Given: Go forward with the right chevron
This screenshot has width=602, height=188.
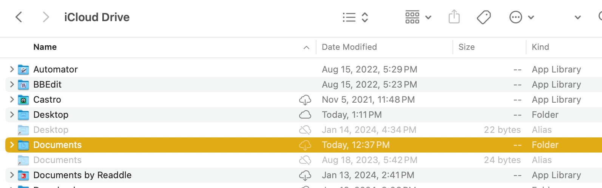Looking at the screenshot, I should click(x=46, y=17).
